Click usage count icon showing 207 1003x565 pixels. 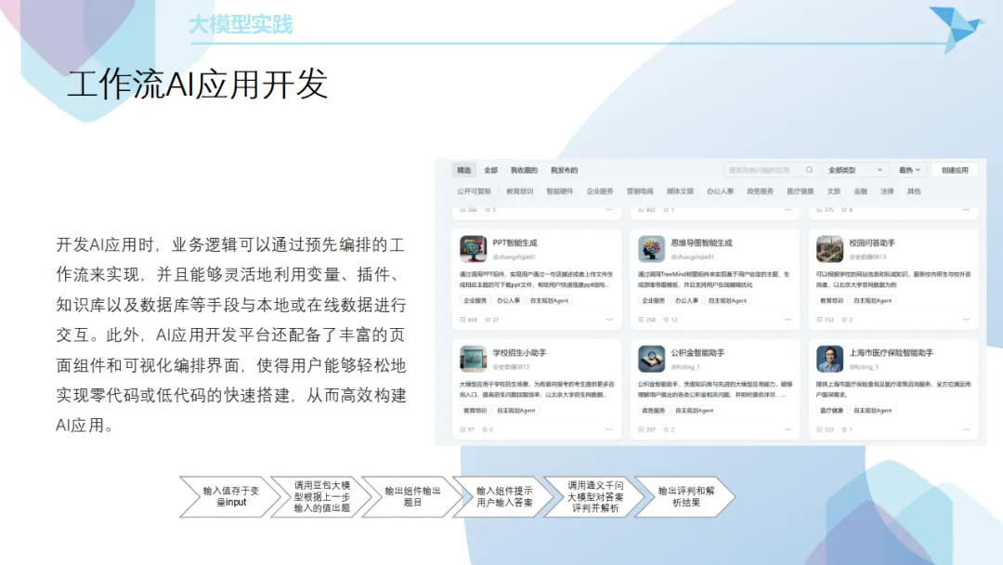[641, 429]
